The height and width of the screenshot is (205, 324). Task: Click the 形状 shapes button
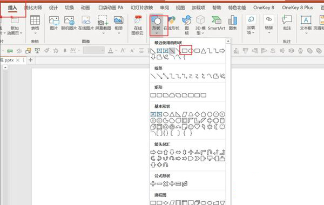point(157,25)
